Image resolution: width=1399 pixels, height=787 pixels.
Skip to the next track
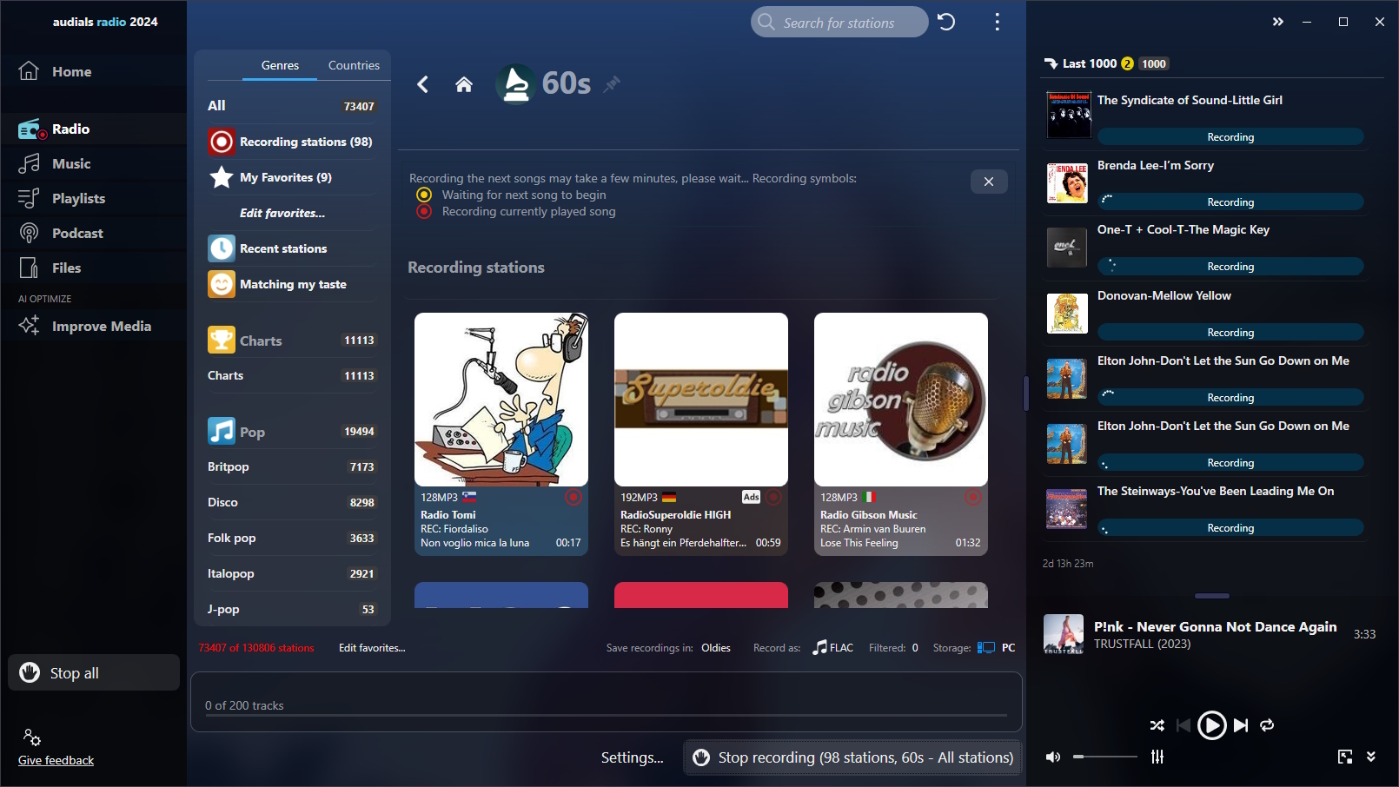click(1241, 725)
